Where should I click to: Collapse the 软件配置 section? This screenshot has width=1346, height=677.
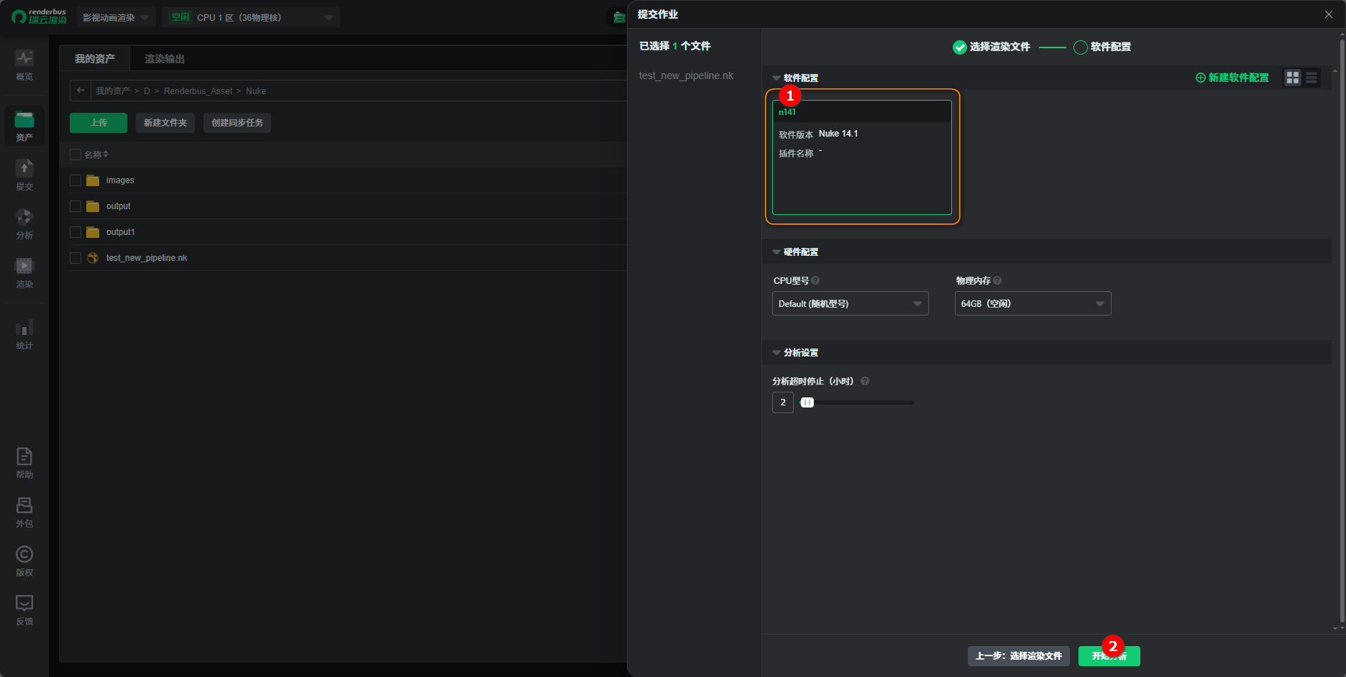click(x=777, y=78)
